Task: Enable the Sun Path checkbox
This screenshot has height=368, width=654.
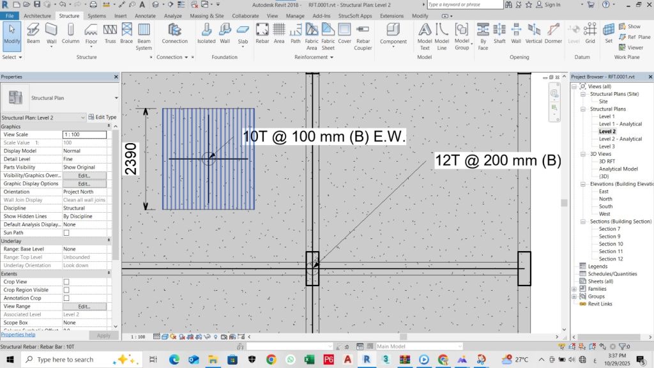Action: click(x=66, y=233)
